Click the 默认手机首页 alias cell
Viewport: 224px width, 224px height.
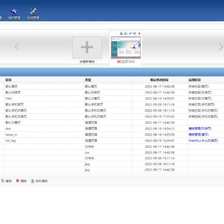tap(15, 104)
